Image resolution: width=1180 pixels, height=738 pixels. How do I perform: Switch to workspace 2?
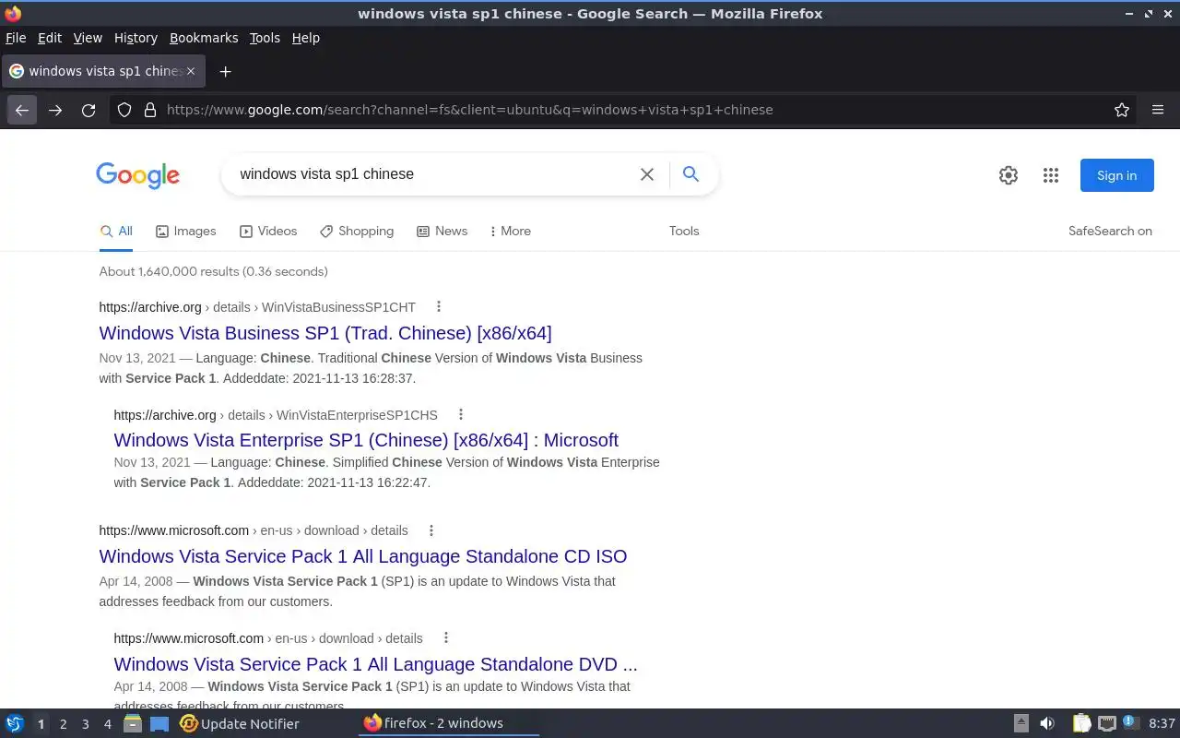pos(63,724)
